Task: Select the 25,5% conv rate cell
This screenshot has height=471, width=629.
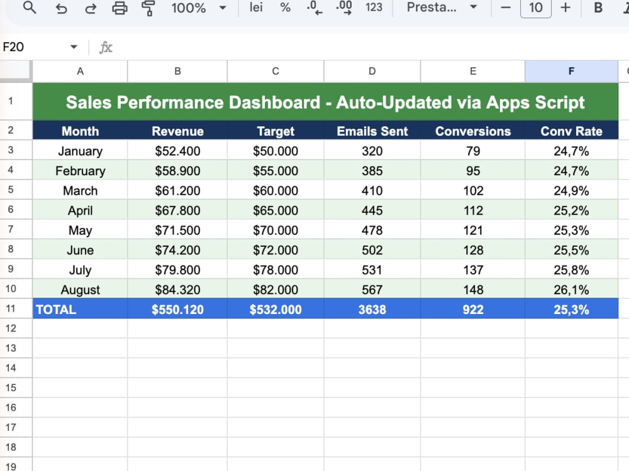Action: [x=571, y=250]
